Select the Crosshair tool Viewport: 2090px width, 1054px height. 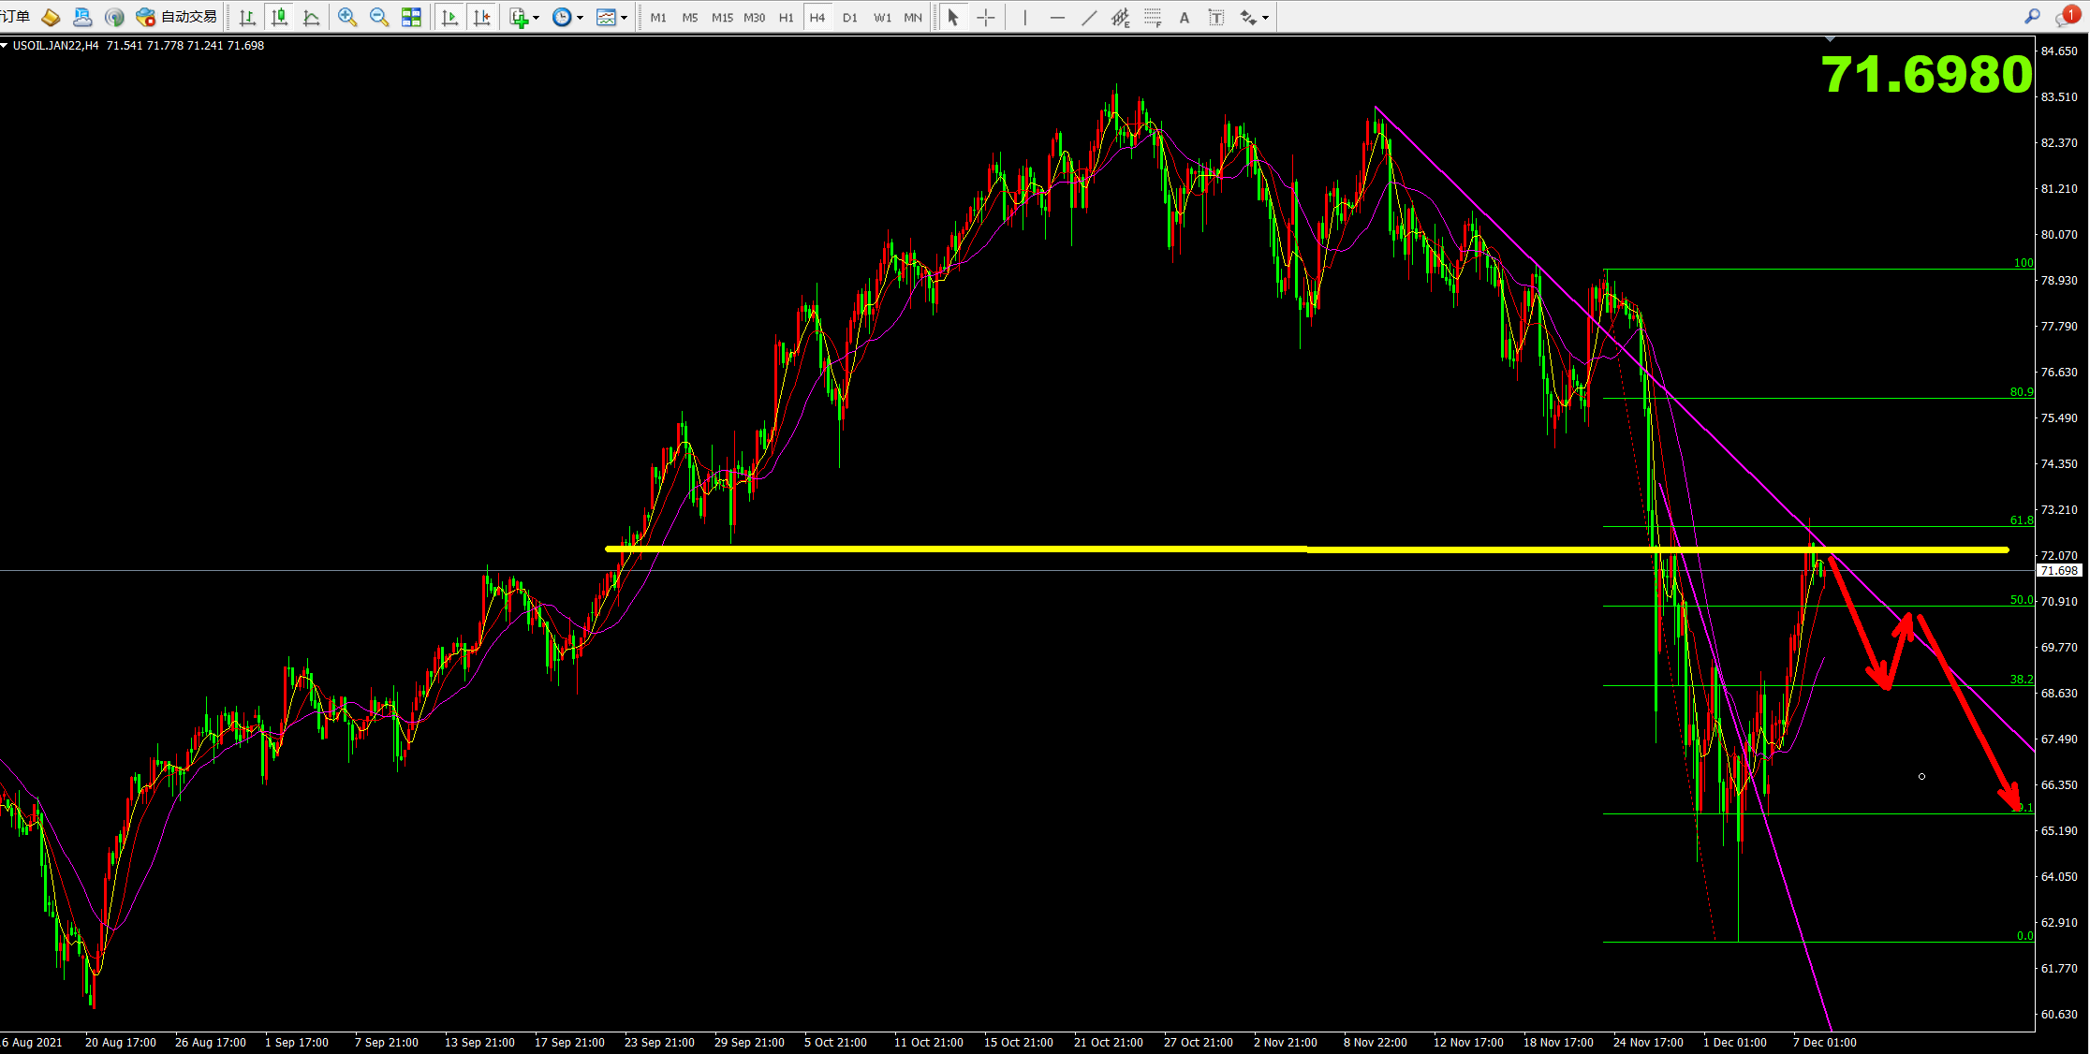pos(986,17)
